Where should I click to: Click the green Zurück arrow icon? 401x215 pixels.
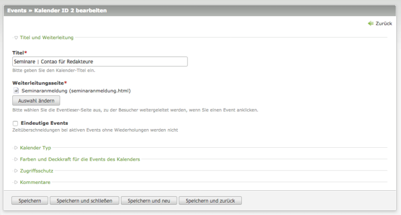[x=370, y=24]
